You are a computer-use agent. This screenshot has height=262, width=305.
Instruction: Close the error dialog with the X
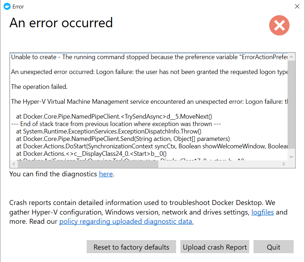click(x=297, y=6)
